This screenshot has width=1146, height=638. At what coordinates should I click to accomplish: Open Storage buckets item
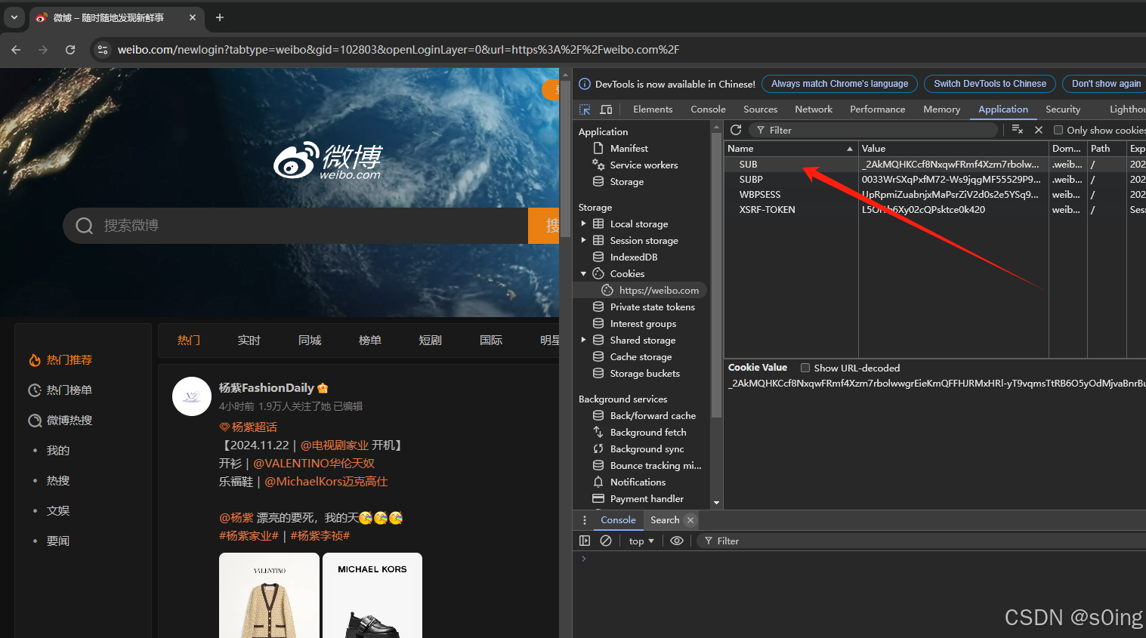click(644, 374)
